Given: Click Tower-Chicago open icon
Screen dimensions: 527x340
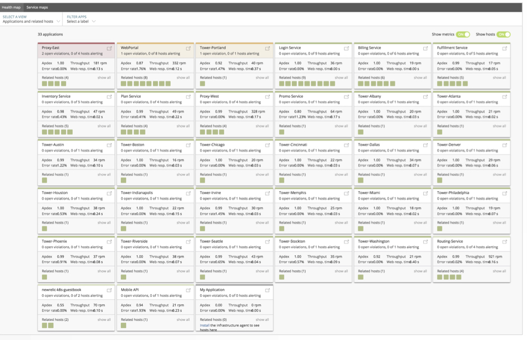Looking at the screenshot, I should 268,145.
